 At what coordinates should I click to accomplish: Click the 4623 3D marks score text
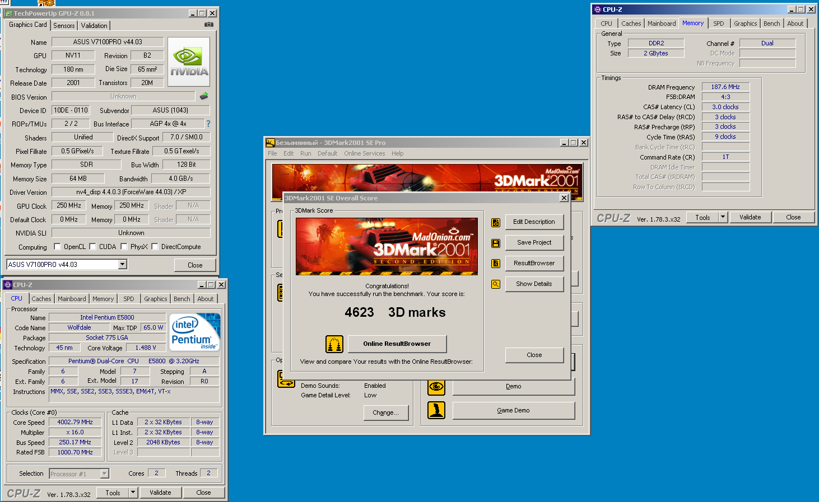(395, 312)
